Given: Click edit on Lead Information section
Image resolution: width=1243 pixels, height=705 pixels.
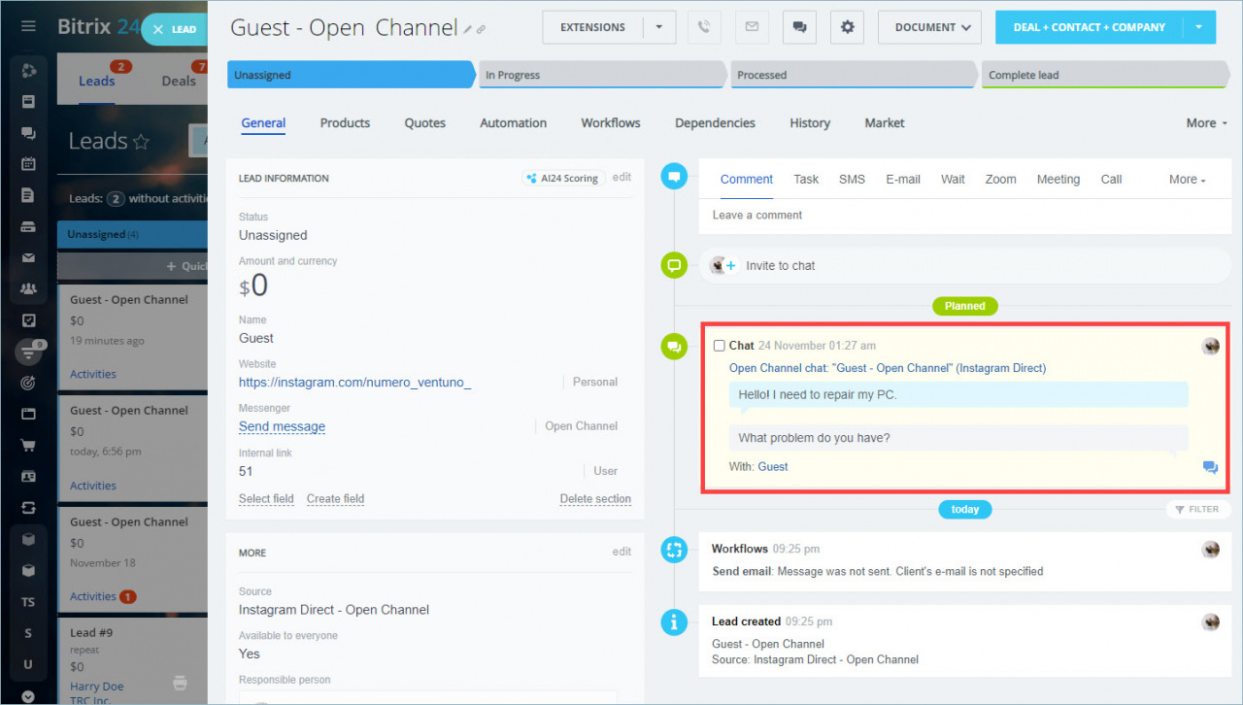Looking at the screenshot, I should [621, 178].
